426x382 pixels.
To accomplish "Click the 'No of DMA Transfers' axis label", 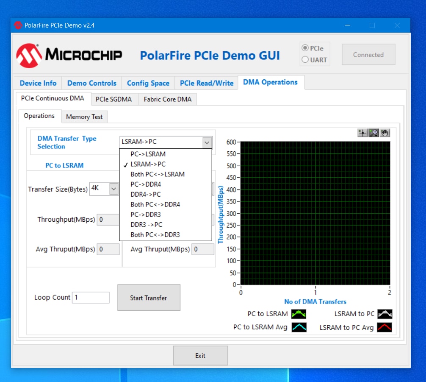I will [315, 301].
